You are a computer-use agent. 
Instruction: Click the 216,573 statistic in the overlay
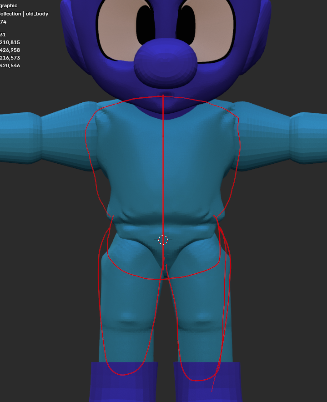[x=10, y=58]
